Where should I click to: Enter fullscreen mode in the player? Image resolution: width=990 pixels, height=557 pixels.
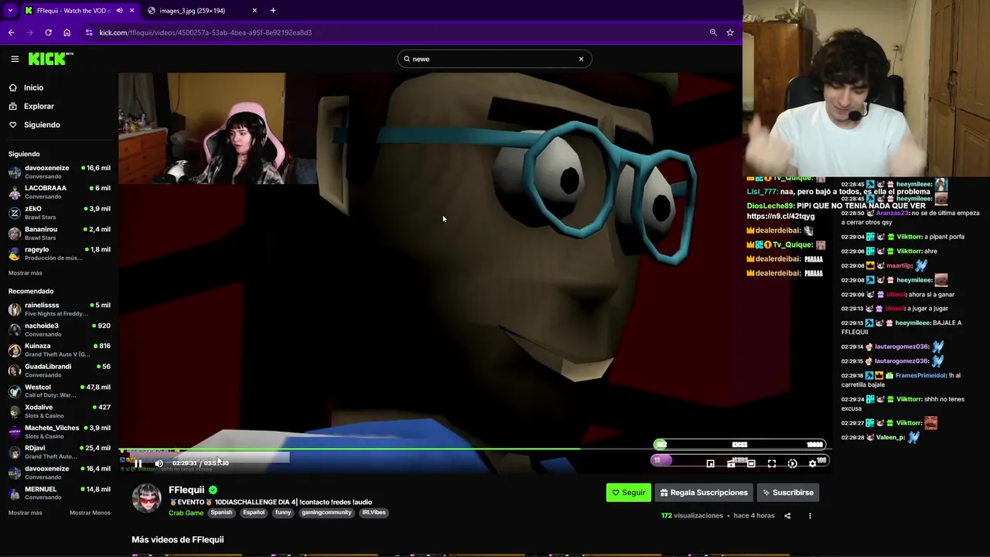(x=771, y=463)
